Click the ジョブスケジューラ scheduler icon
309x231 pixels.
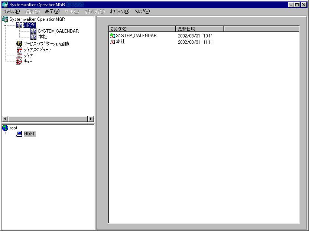19,50
